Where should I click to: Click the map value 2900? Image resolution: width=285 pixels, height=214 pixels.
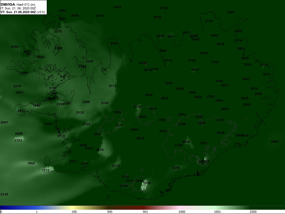pyautogui.click(x=162, y=120)
